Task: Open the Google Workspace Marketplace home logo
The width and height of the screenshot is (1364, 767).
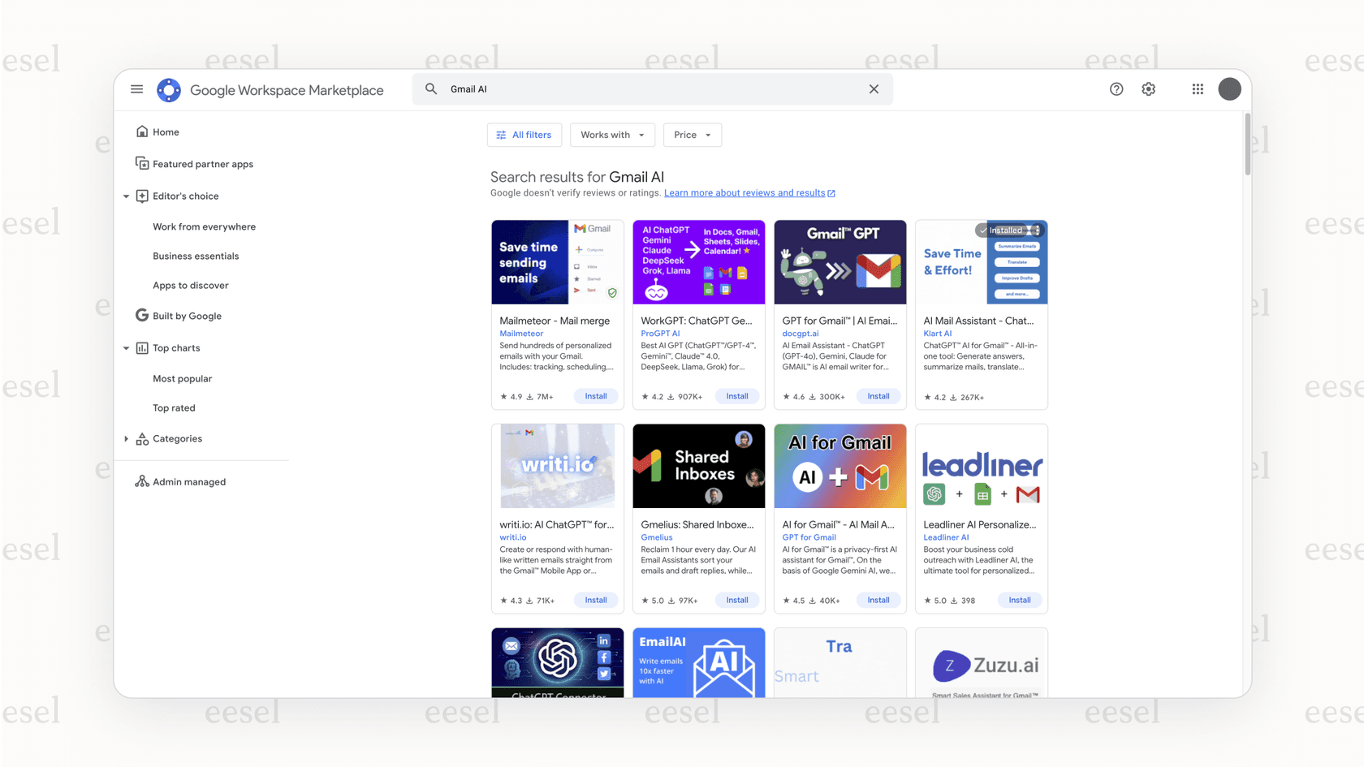Action: 168,89
